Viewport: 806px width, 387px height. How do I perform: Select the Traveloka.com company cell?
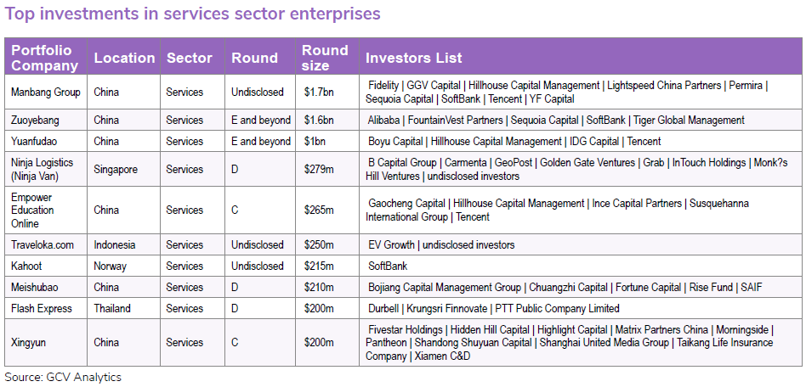[x=43, y=244]
